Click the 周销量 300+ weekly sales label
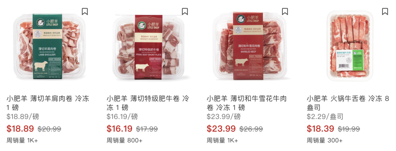Viewport: 396px width, 151px height. (325, 140)
